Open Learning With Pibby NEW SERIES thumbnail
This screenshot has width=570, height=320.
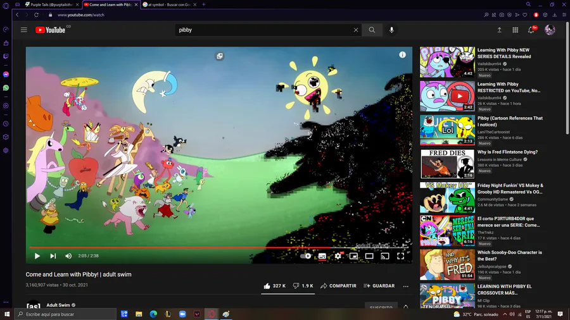448,62
